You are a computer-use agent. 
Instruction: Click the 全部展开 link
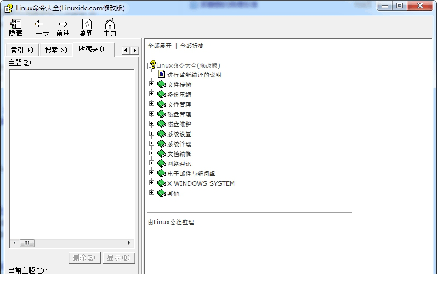click(x=160, y=46)
